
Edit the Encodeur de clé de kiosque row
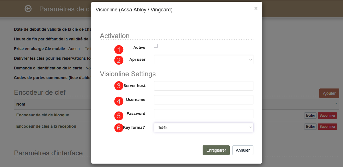click(x=310, y=116)
